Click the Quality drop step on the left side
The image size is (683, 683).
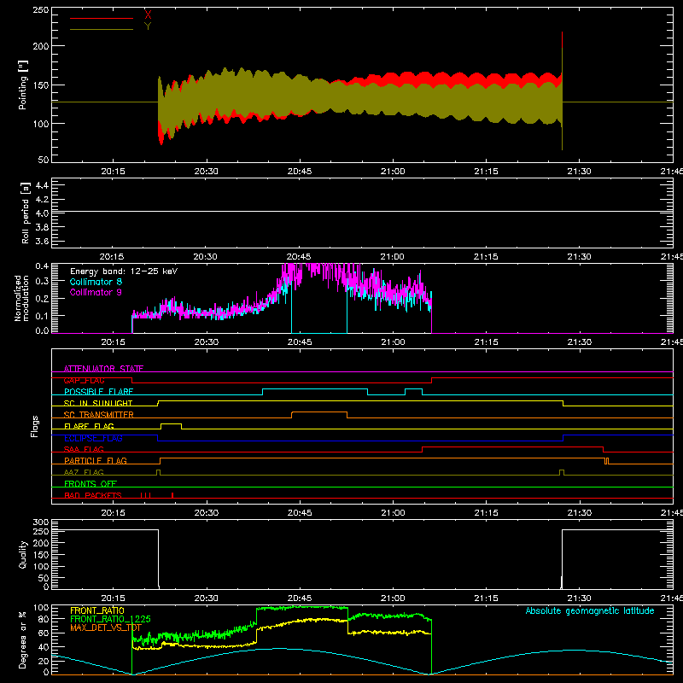[158, 558]
